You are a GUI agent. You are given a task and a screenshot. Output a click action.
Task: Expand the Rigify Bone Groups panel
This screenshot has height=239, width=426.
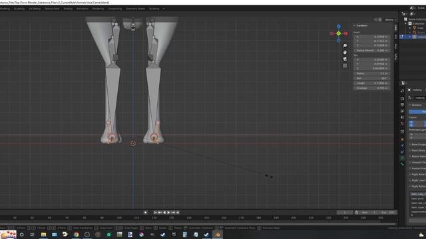pos(410,174)
